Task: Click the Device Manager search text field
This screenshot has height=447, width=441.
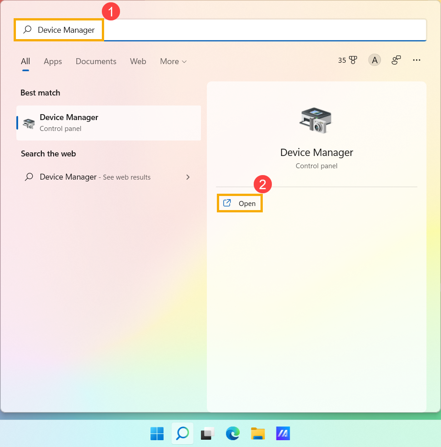Action: tap(220, 30)
